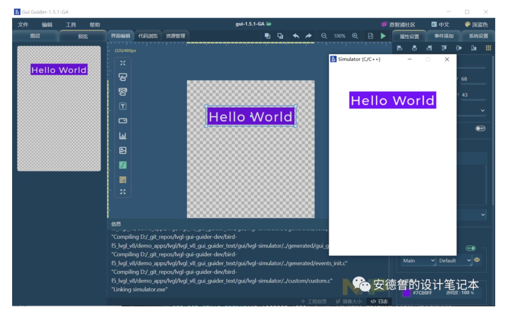The width and height of the screenshot is (511, 310).
Task: Open the 文件 menu
Action: 23,25
